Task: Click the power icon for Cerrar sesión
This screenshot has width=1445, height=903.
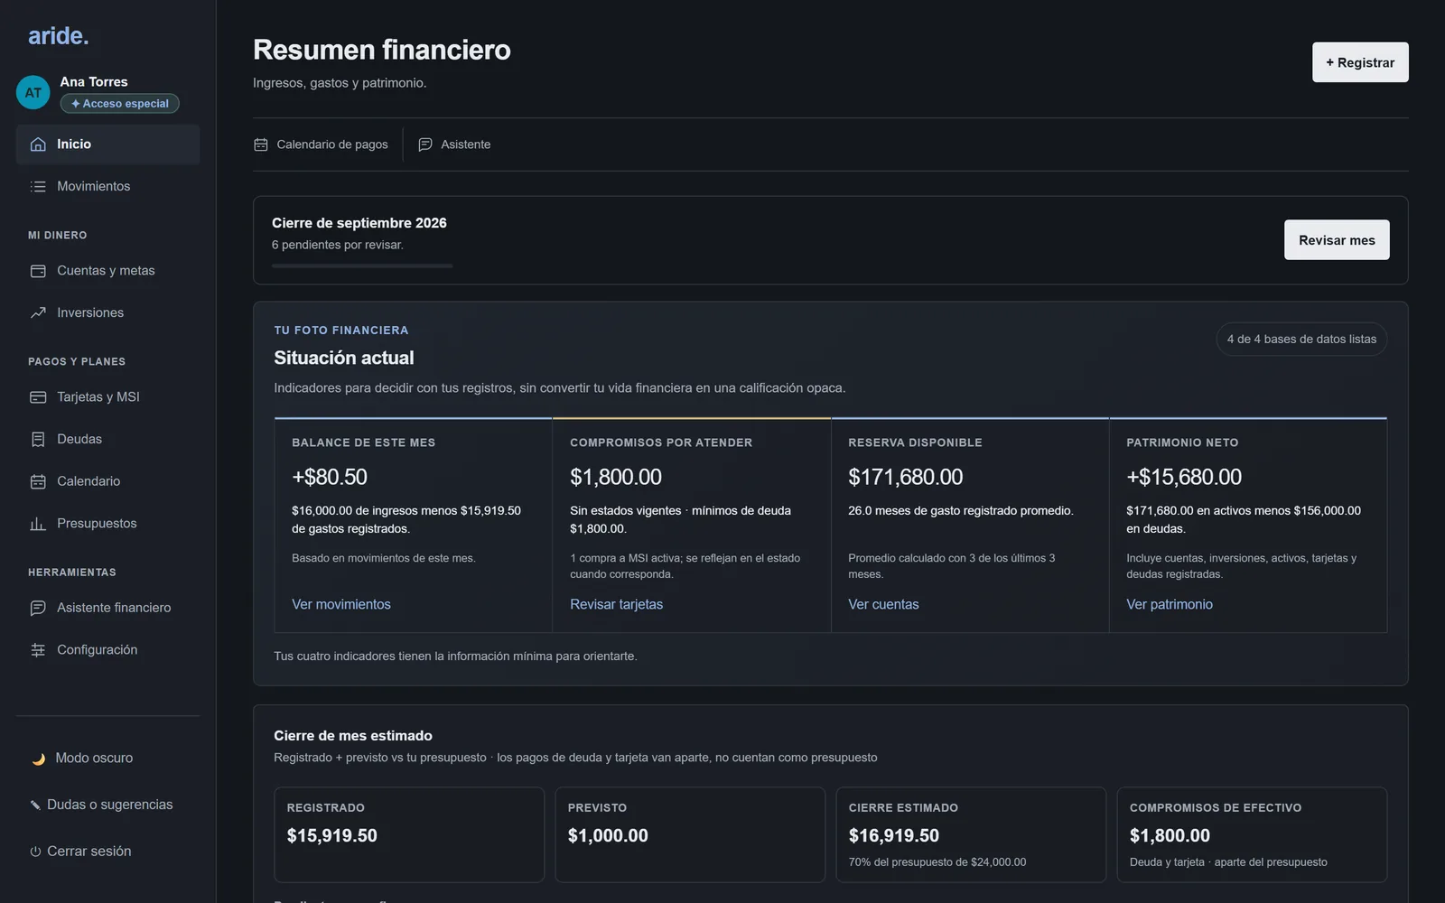Action: pos(35,852)
